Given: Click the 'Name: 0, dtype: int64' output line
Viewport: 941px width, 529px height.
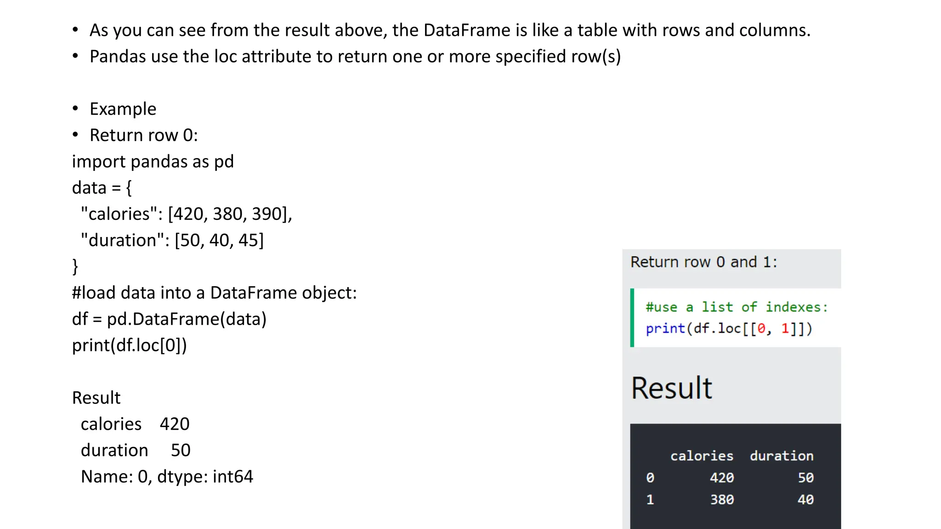Looking at the screenshot, I should tap(167, 477).
